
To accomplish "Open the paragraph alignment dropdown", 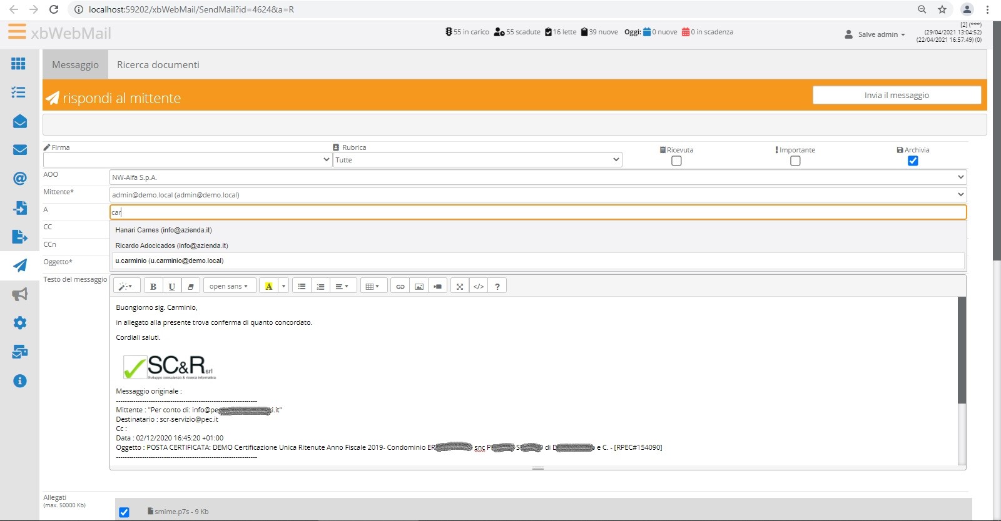I will (342, 286).
